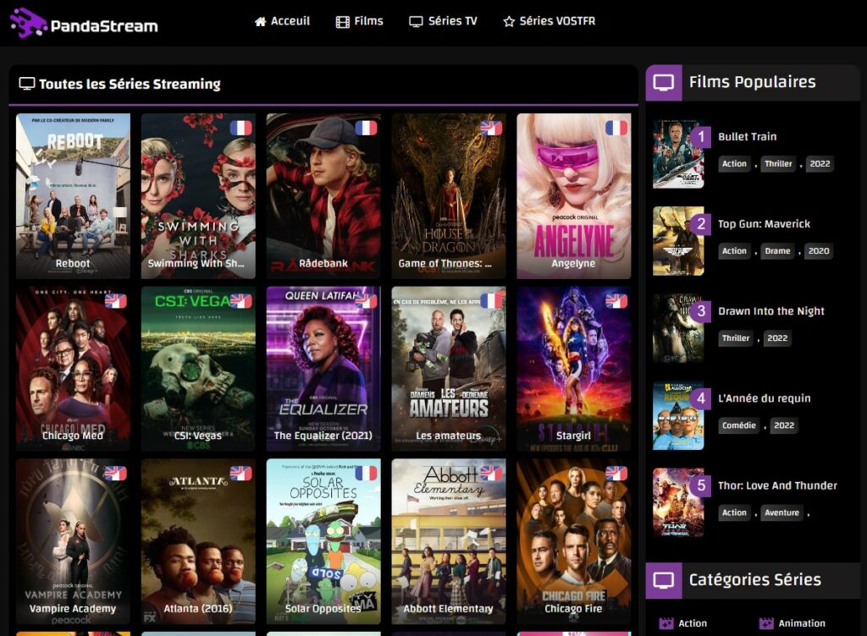Select the Action series category
867x636 pixels.
(x=683, y=623)
